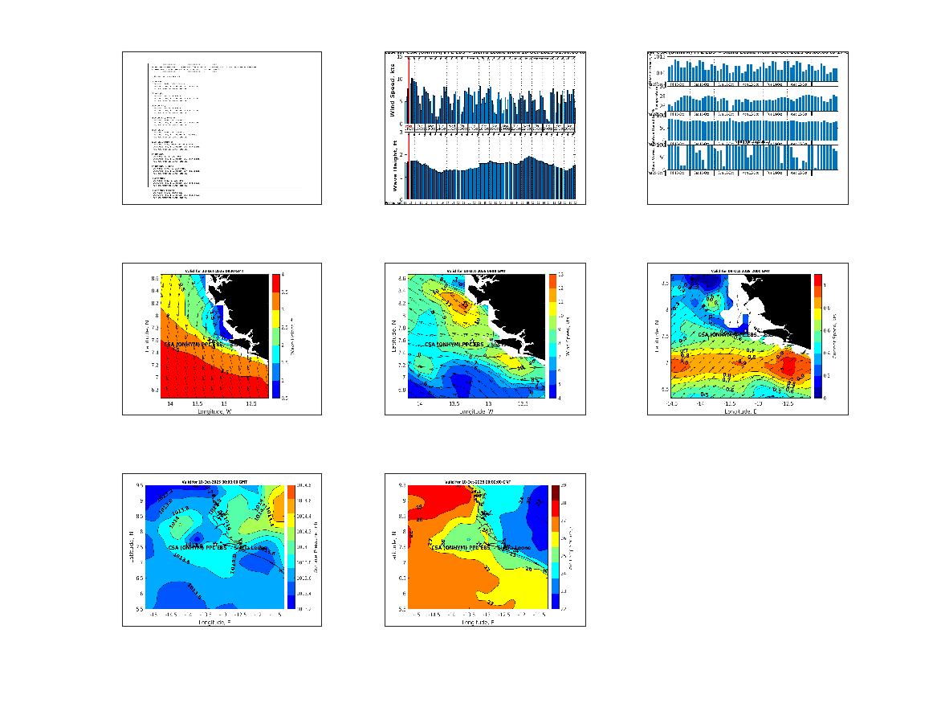Select the wave height contour map thumbnail

222,339
